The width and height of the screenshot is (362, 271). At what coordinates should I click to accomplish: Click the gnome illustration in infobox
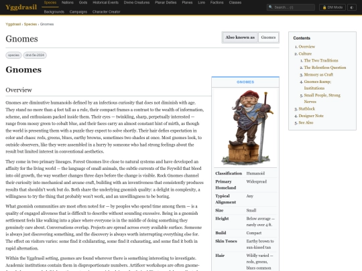click(245, 127)
